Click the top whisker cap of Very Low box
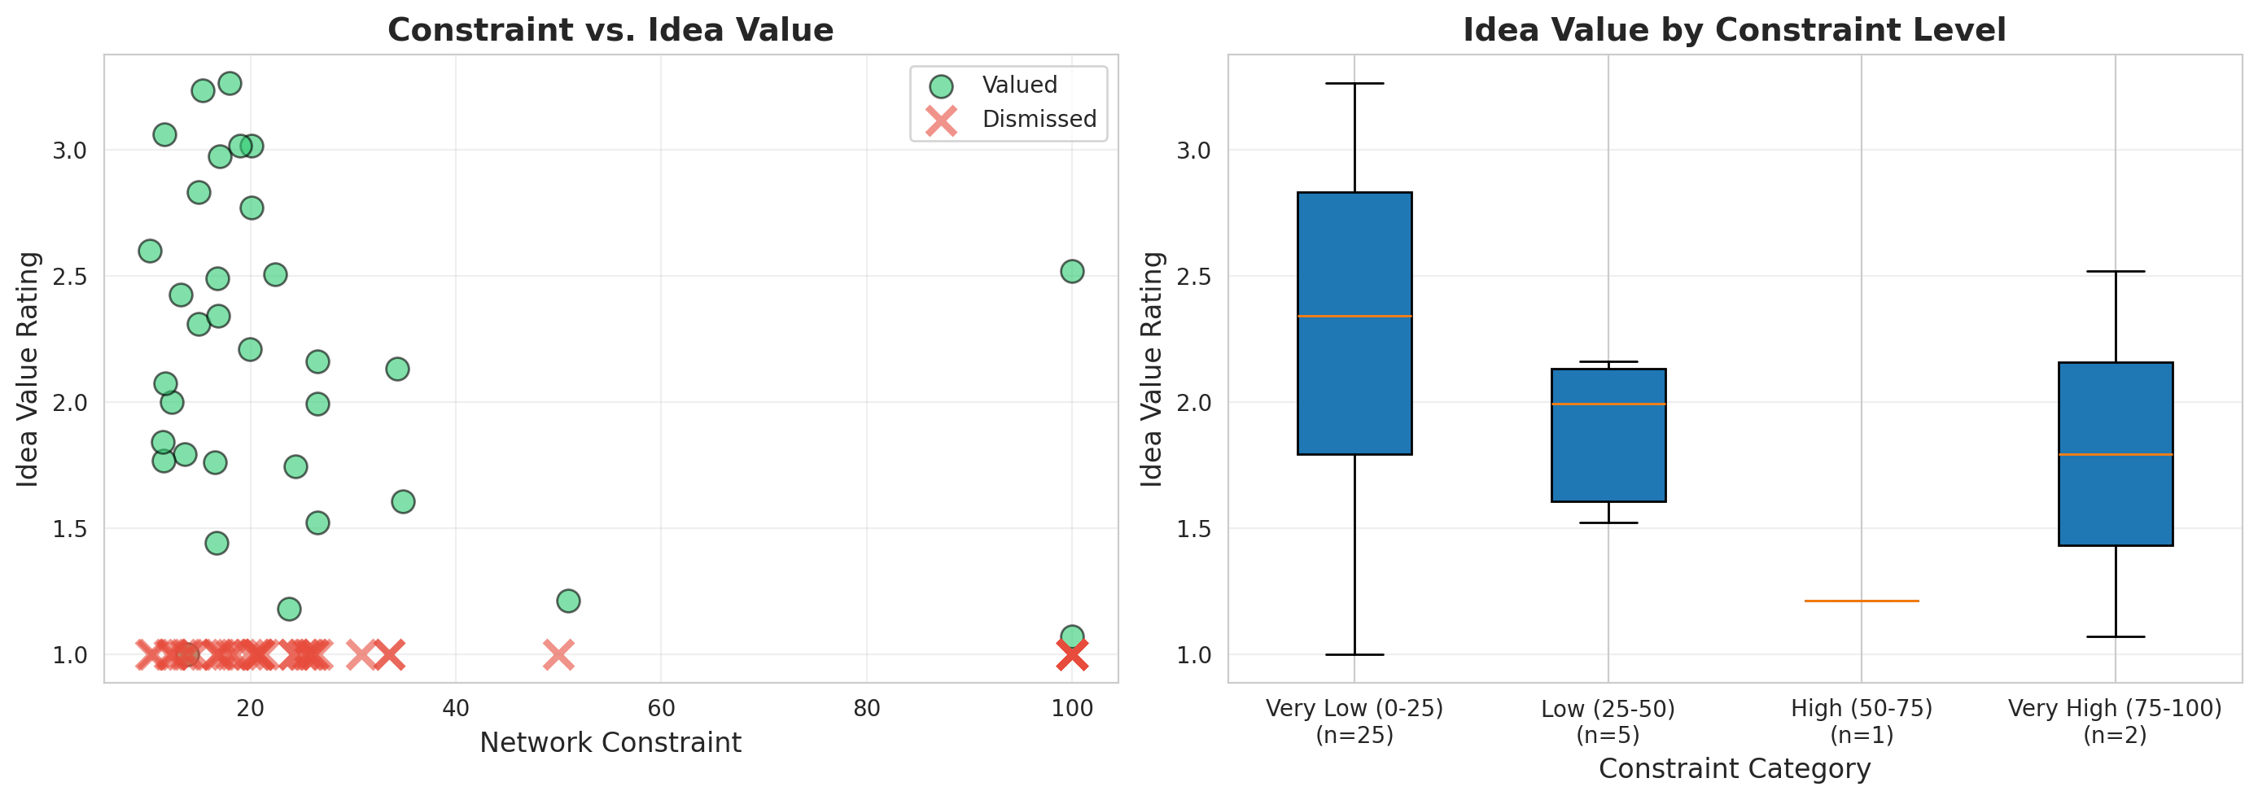2258x800 pixels. tap(1354, 83)
